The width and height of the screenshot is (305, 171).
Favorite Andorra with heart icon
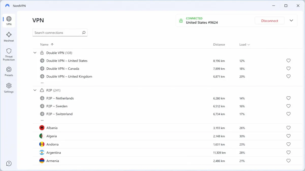pyautogui.click(x=288, y=144)
